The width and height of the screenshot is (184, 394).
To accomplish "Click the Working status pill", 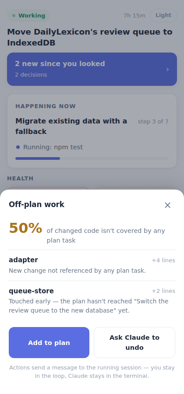I will tap(28, 16).
